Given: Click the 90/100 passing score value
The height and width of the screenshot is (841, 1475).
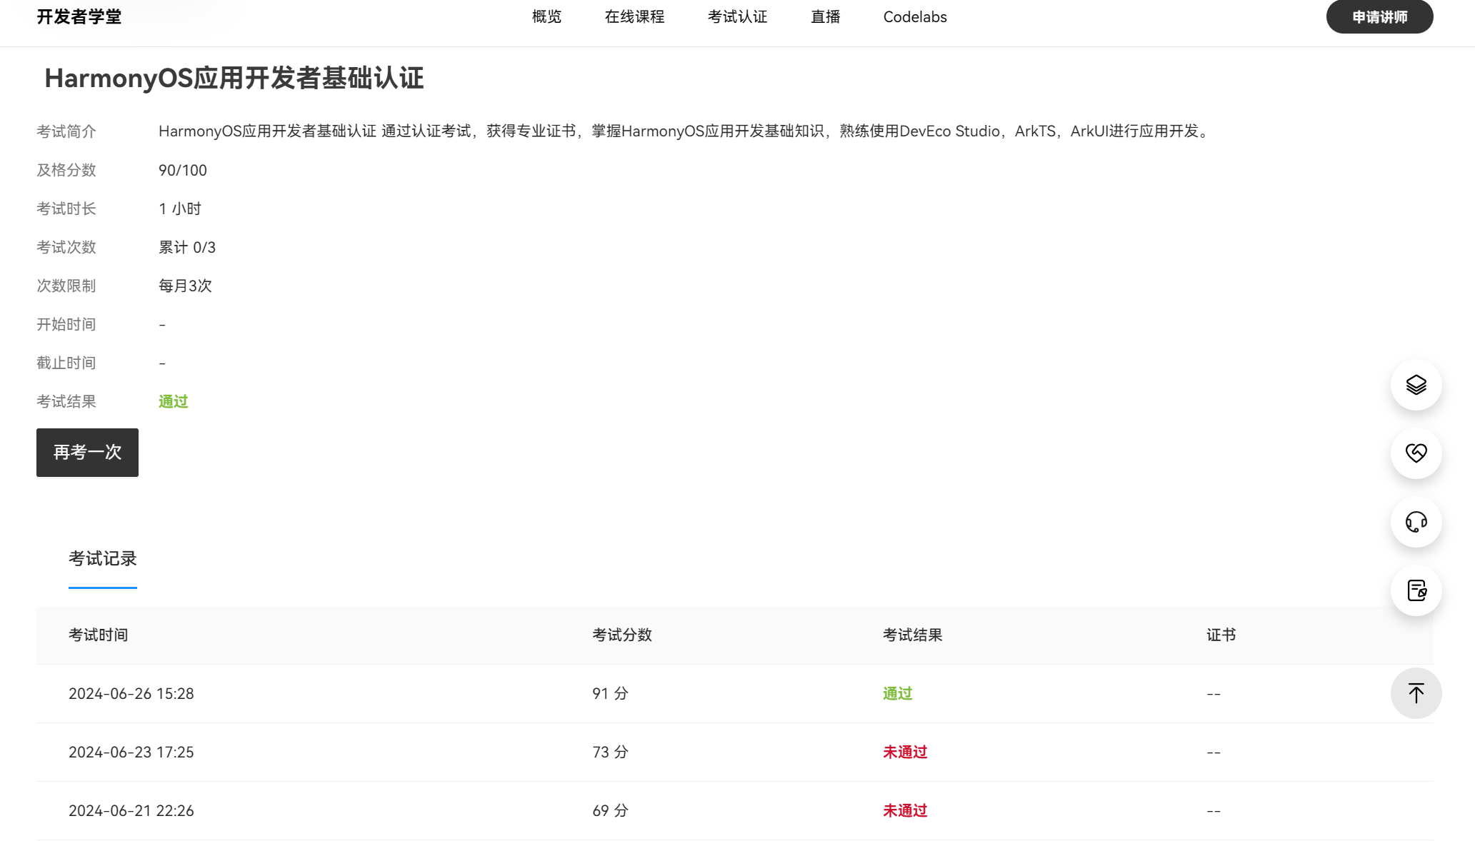Looking at the screenshot, I should pyautogui.click(x=183, y=170).
